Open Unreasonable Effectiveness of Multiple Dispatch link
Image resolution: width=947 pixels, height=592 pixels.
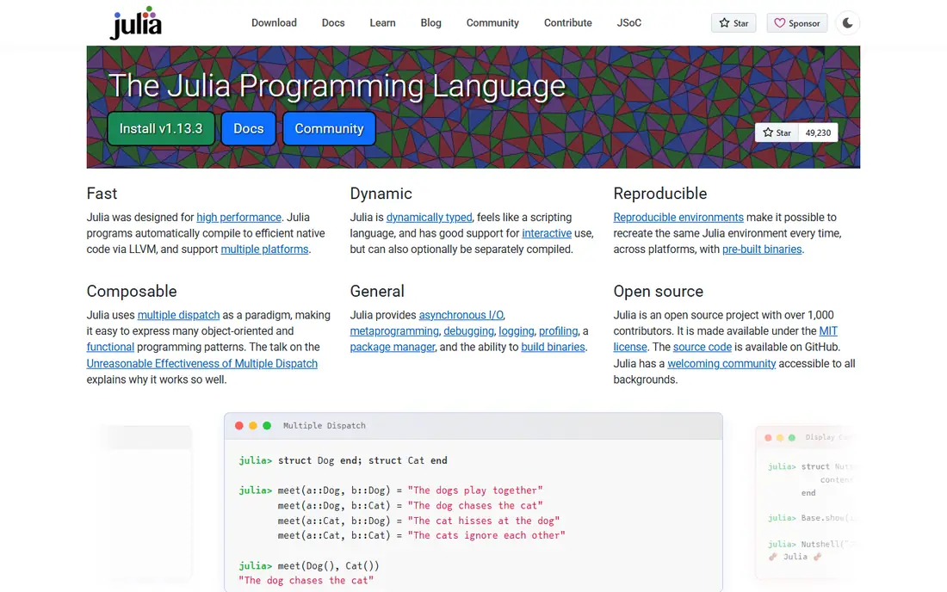pos(201,363)
